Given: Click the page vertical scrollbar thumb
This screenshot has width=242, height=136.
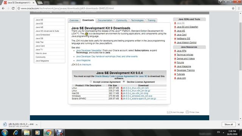Looking at the screenshot, I should (240, 46).
